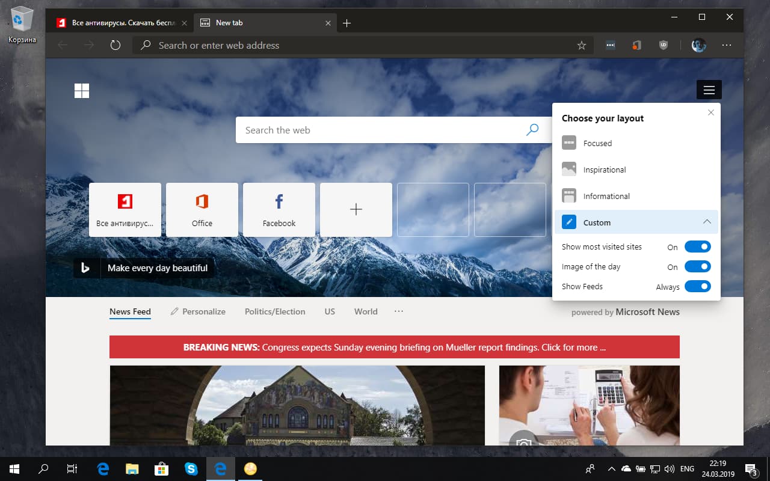This screenshot has height=481, width=770.
Task: Click the Search the web input box
Action: coord(393,130)
